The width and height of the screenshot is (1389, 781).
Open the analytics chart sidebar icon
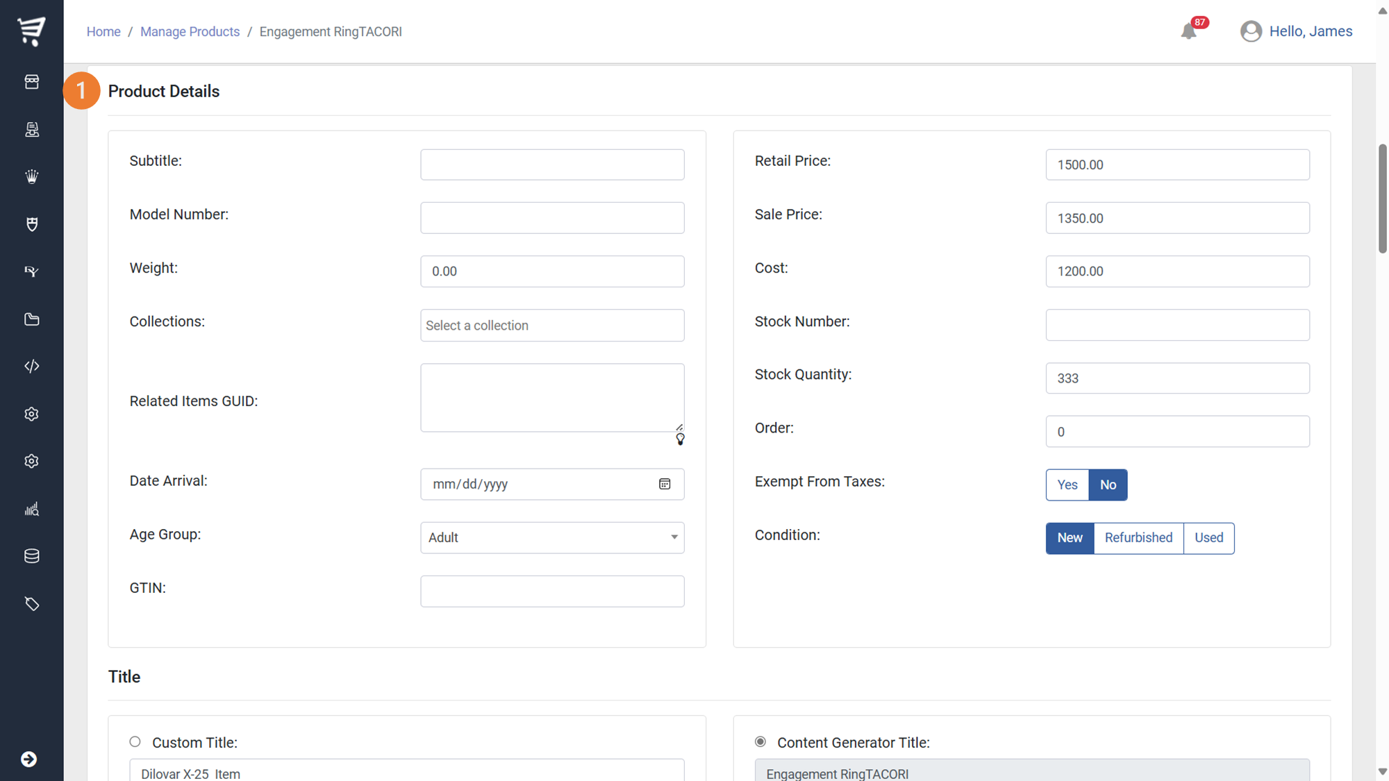tap(31, 510)
